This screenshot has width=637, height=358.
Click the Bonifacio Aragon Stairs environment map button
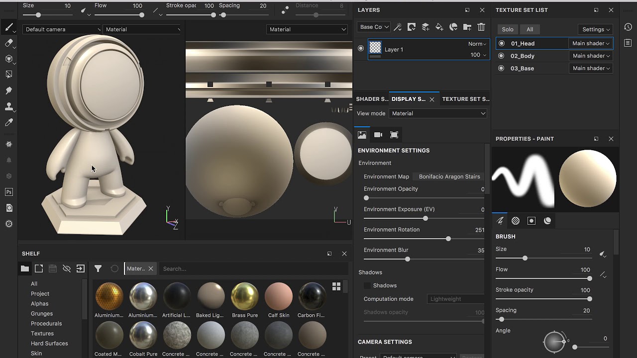tap(449, 177)
